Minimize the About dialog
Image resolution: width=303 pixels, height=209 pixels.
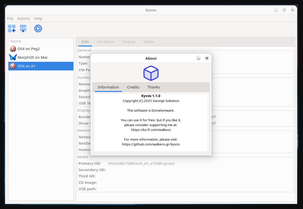pyautogui.click(x=199, y=58)
